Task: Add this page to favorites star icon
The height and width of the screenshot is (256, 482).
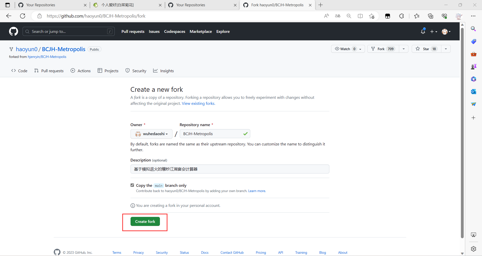Action: tap(372, 16)
